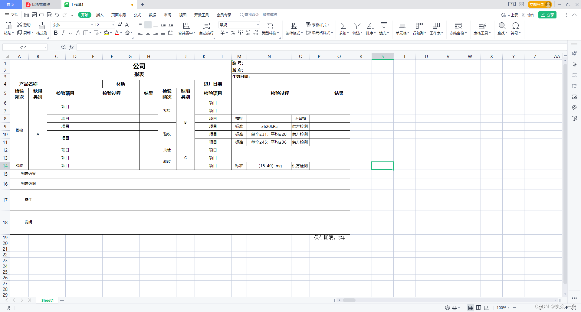581x312 pixels.
Task: Click the Freeze Panes (冻结窗格) icon
Action: 458,26
